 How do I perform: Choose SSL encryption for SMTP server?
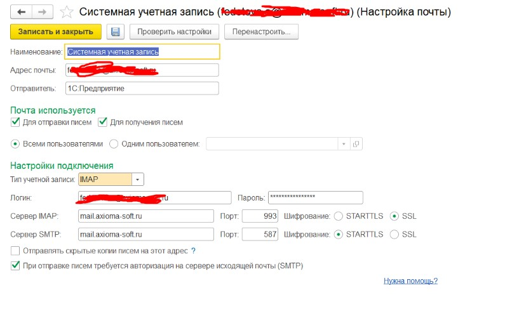(x=394, y=234)
